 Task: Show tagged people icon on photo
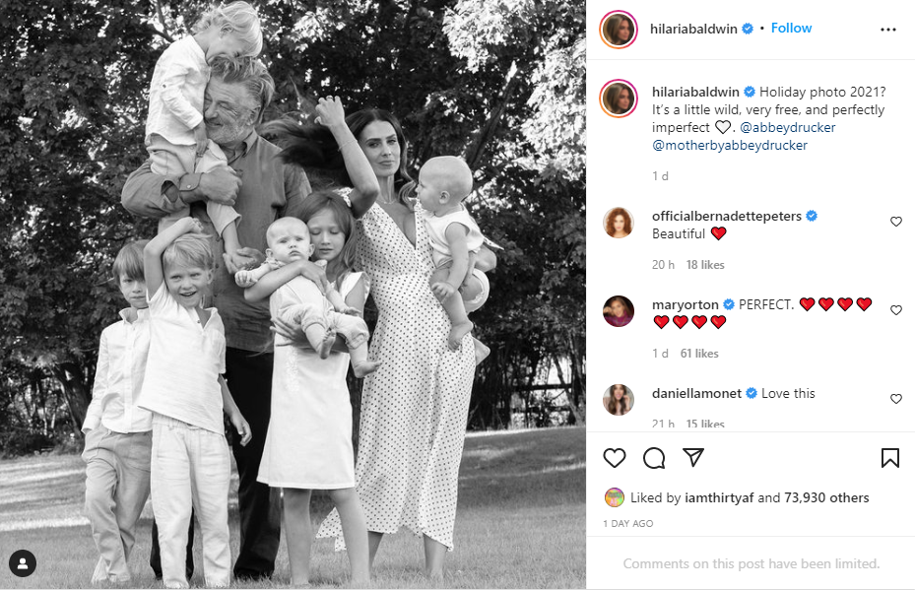pos(23,563)
